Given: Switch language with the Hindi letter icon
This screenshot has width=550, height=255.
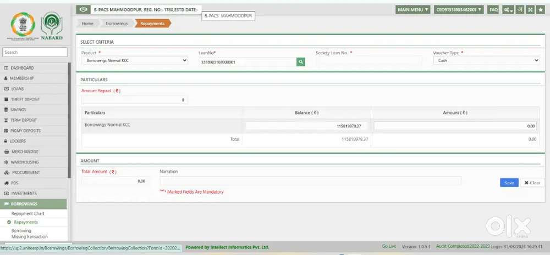Looking at the screenshot, I should click(x=520, y=10).
